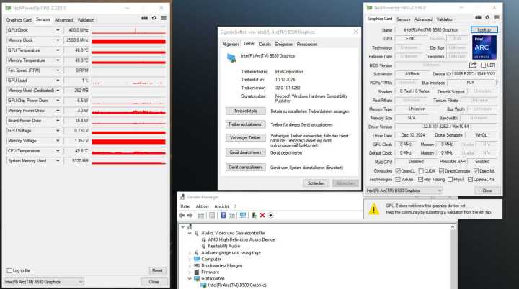The height and width of the screenshot is (289, 519).
Task: Toggle the UEFI checkbox
Action: [x=483, y=65]
